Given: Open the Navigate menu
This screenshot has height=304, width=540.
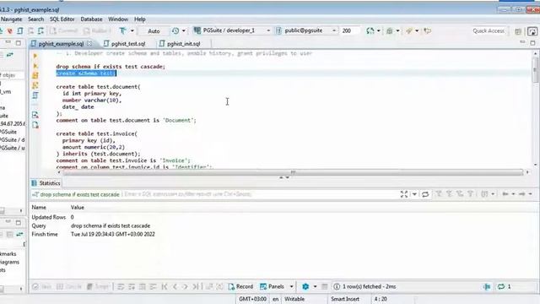Looking at the screenshot, I should click(11, 19).
